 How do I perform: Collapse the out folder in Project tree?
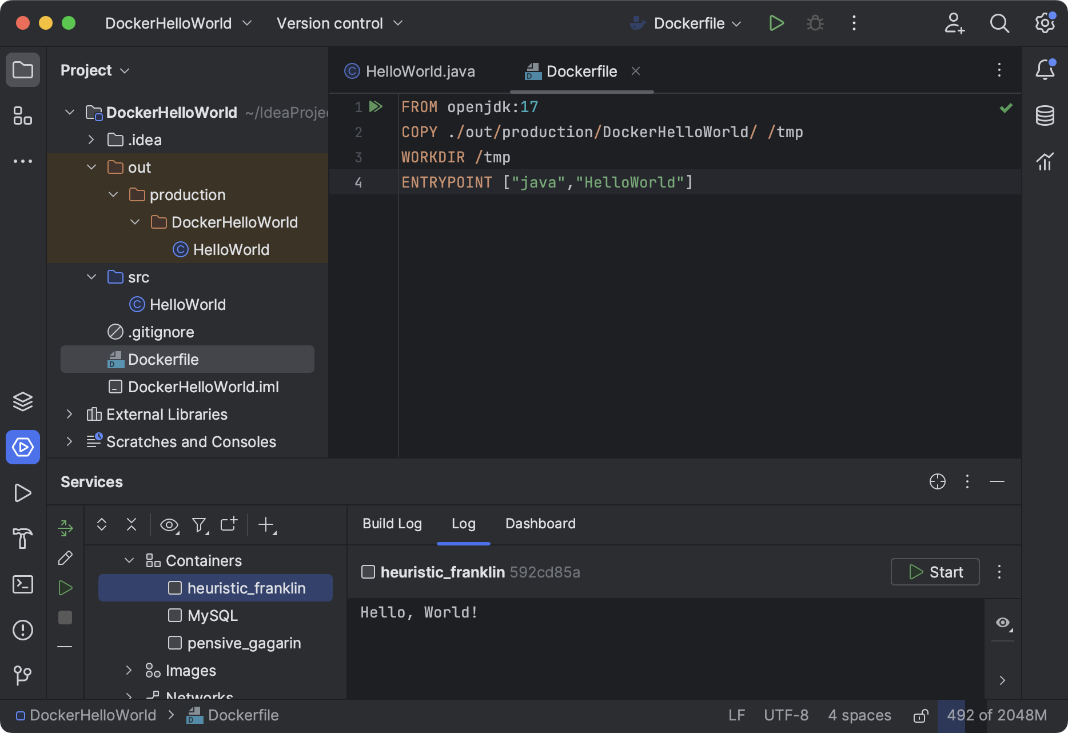click(91, 167)
